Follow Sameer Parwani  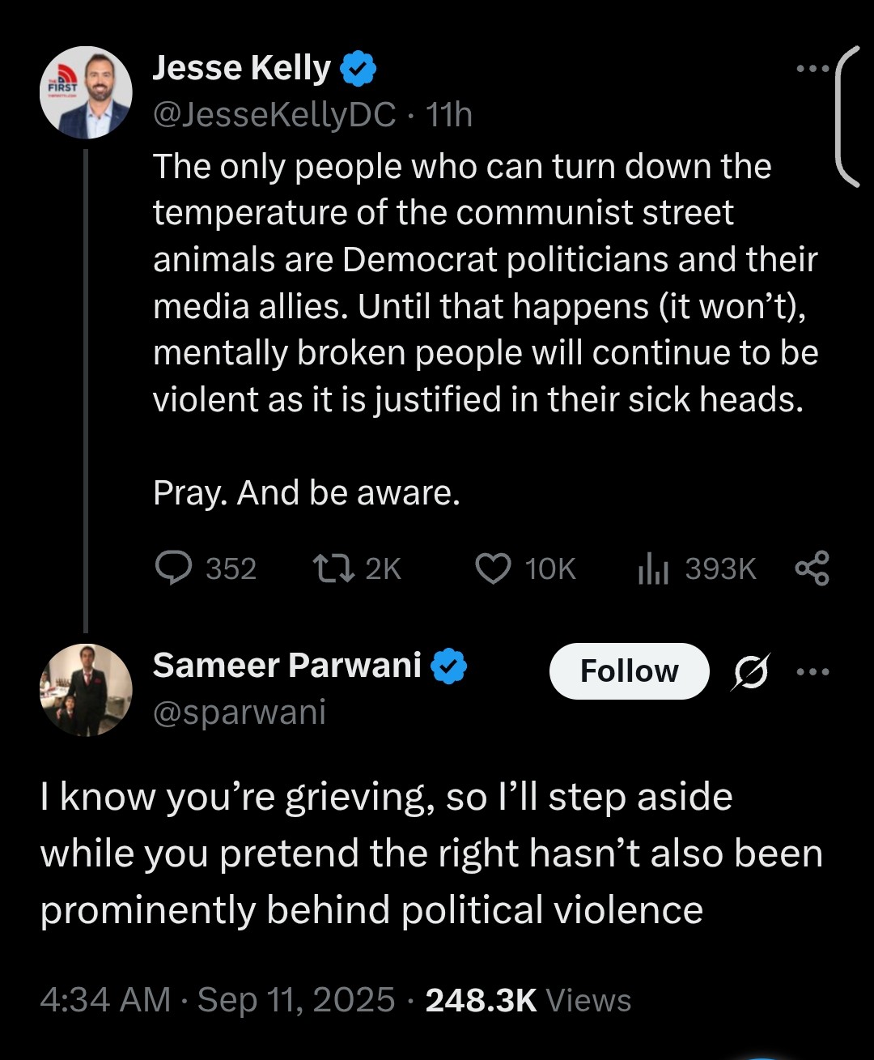[629, 671]
